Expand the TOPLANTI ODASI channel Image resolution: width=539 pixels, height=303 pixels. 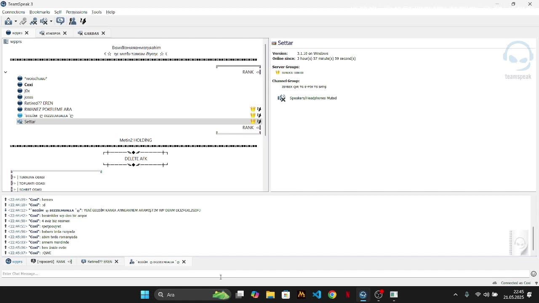click(x=14, y=183)
